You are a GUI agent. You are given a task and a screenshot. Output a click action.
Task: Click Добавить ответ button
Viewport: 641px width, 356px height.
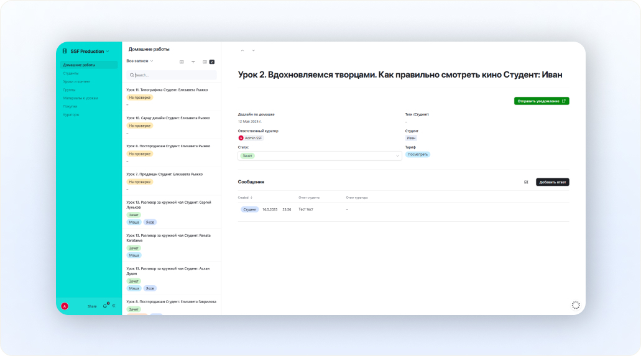(553, 182)
